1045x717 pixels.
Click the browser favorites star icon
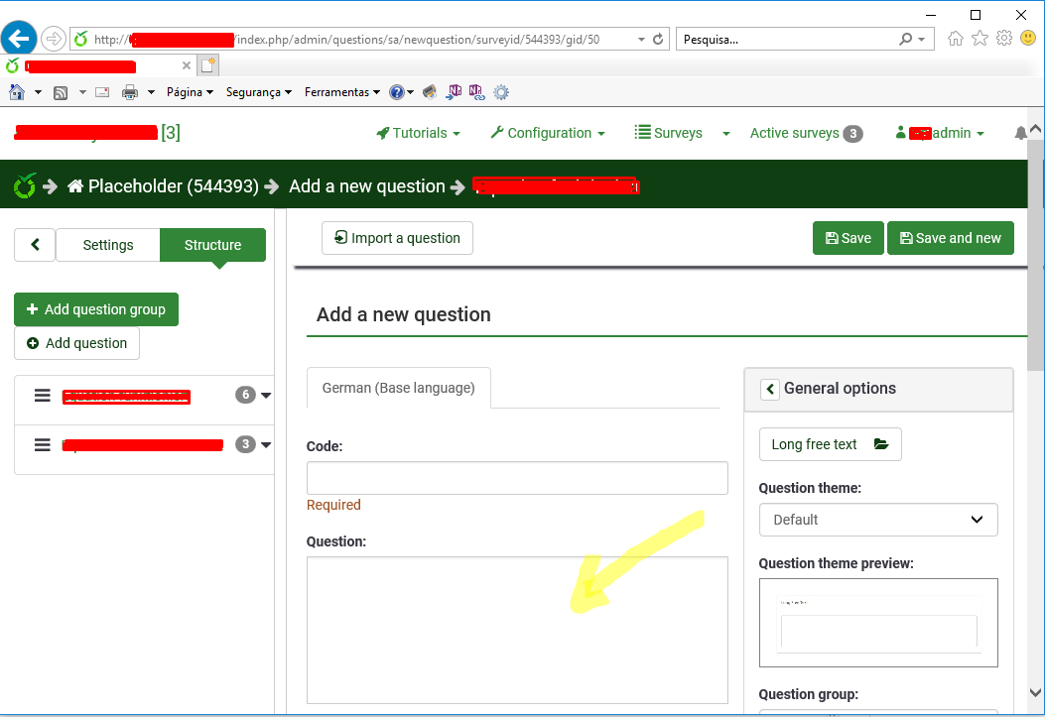tap(980, 39)
